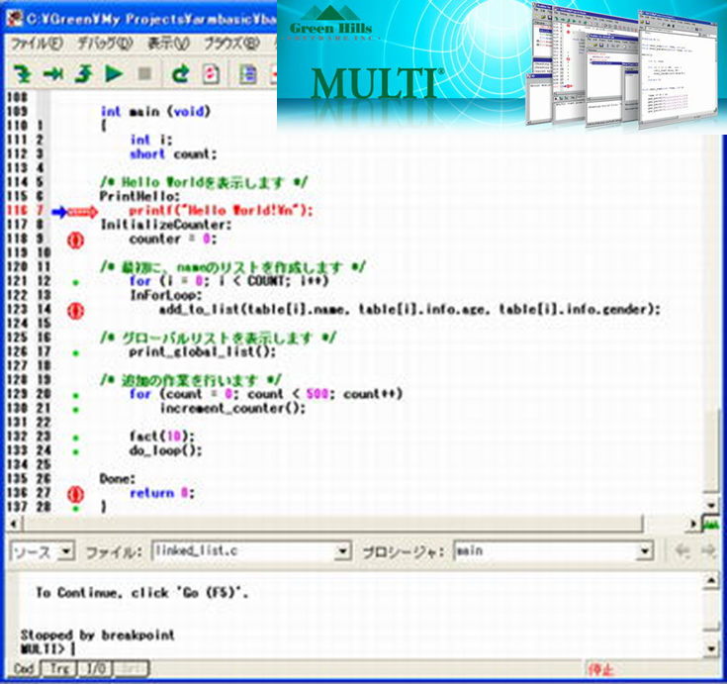Click the PrintHello: label
Screen dimensions: 727x684
[139, 196]
